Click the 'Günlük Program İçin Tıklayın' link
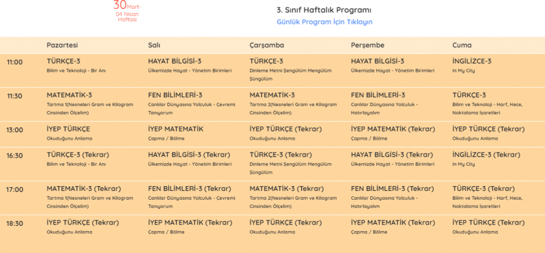 coord(324,22)
